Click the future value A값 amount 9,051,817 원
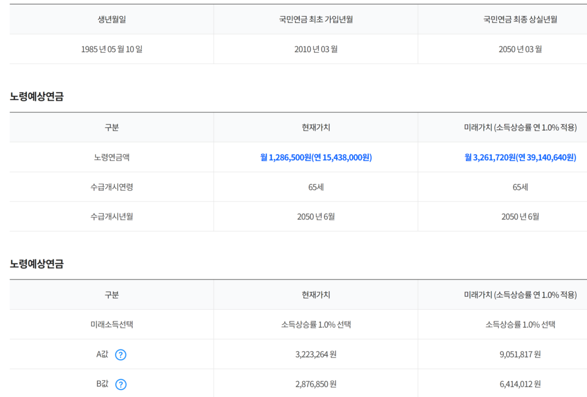 point(521,355)
